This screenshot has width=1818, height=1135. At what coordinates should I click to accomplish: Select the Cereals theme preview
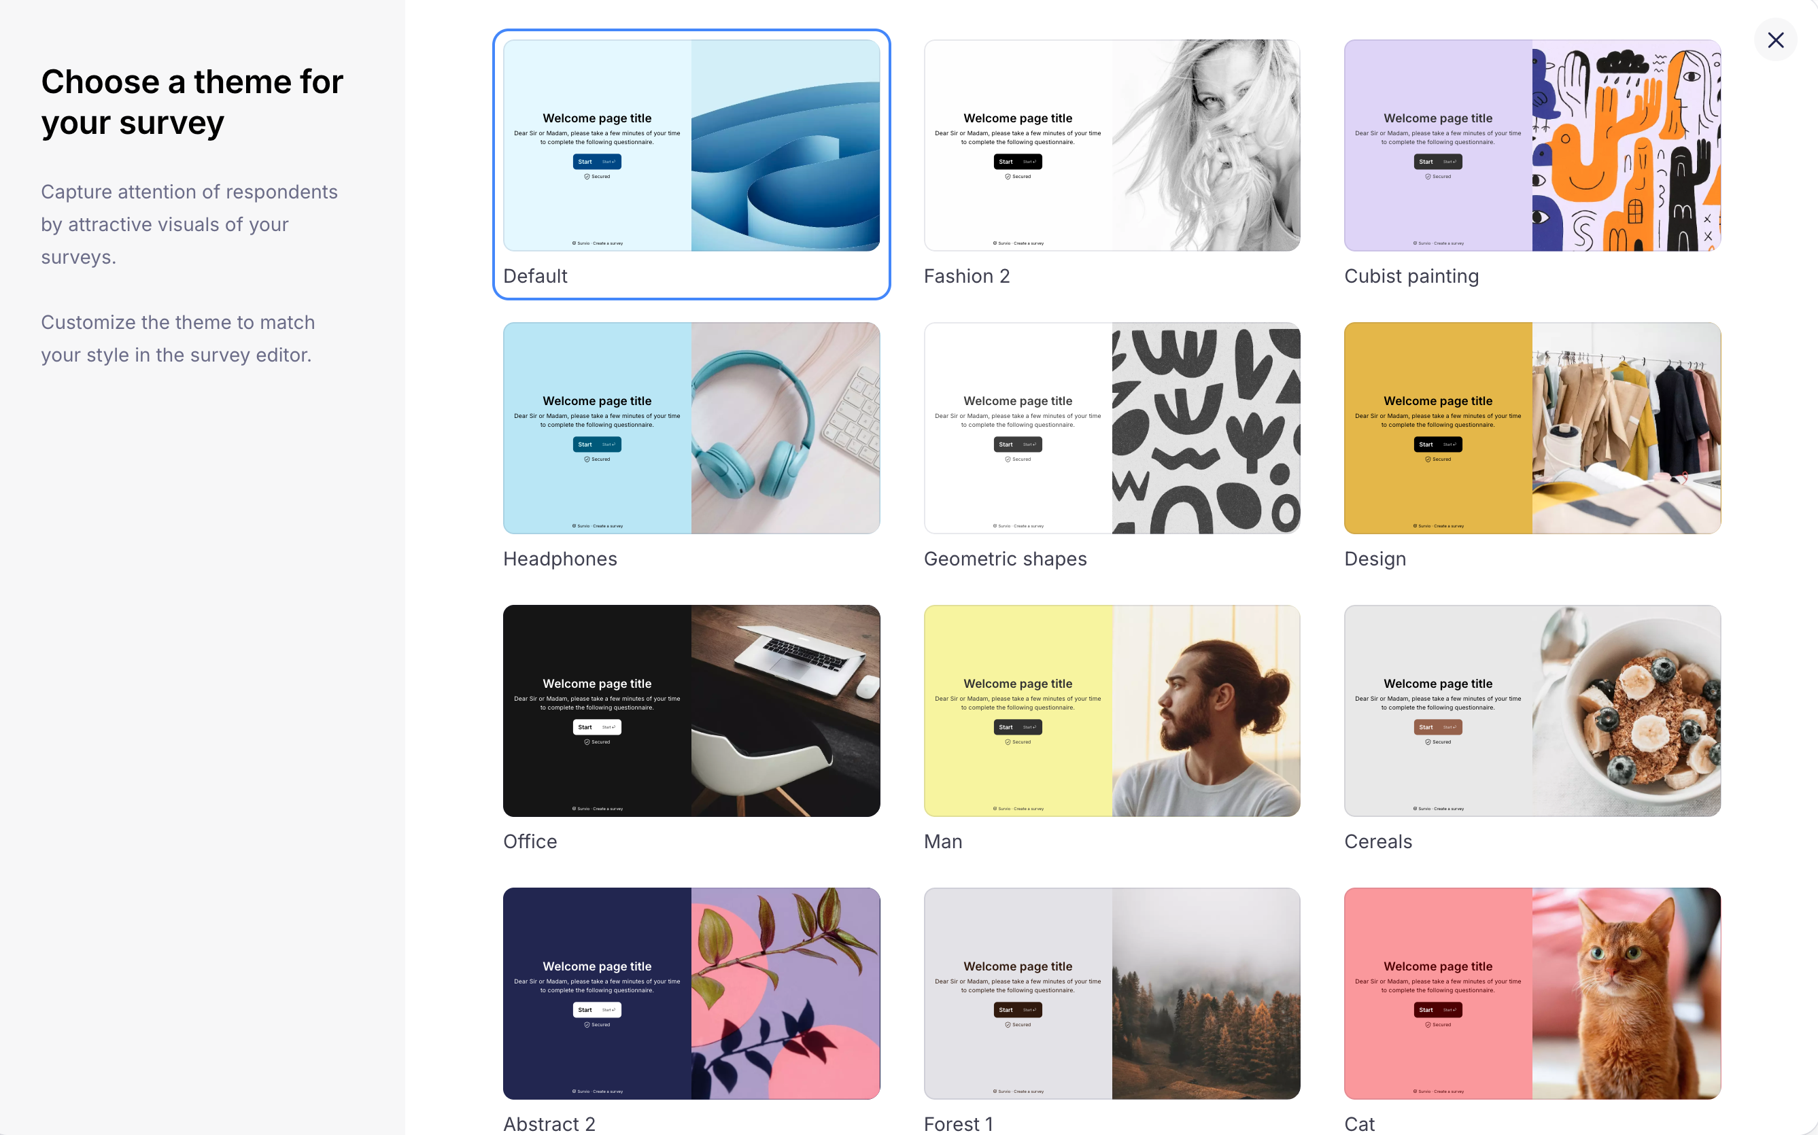pyautogui.click(x=1532, y=711)
